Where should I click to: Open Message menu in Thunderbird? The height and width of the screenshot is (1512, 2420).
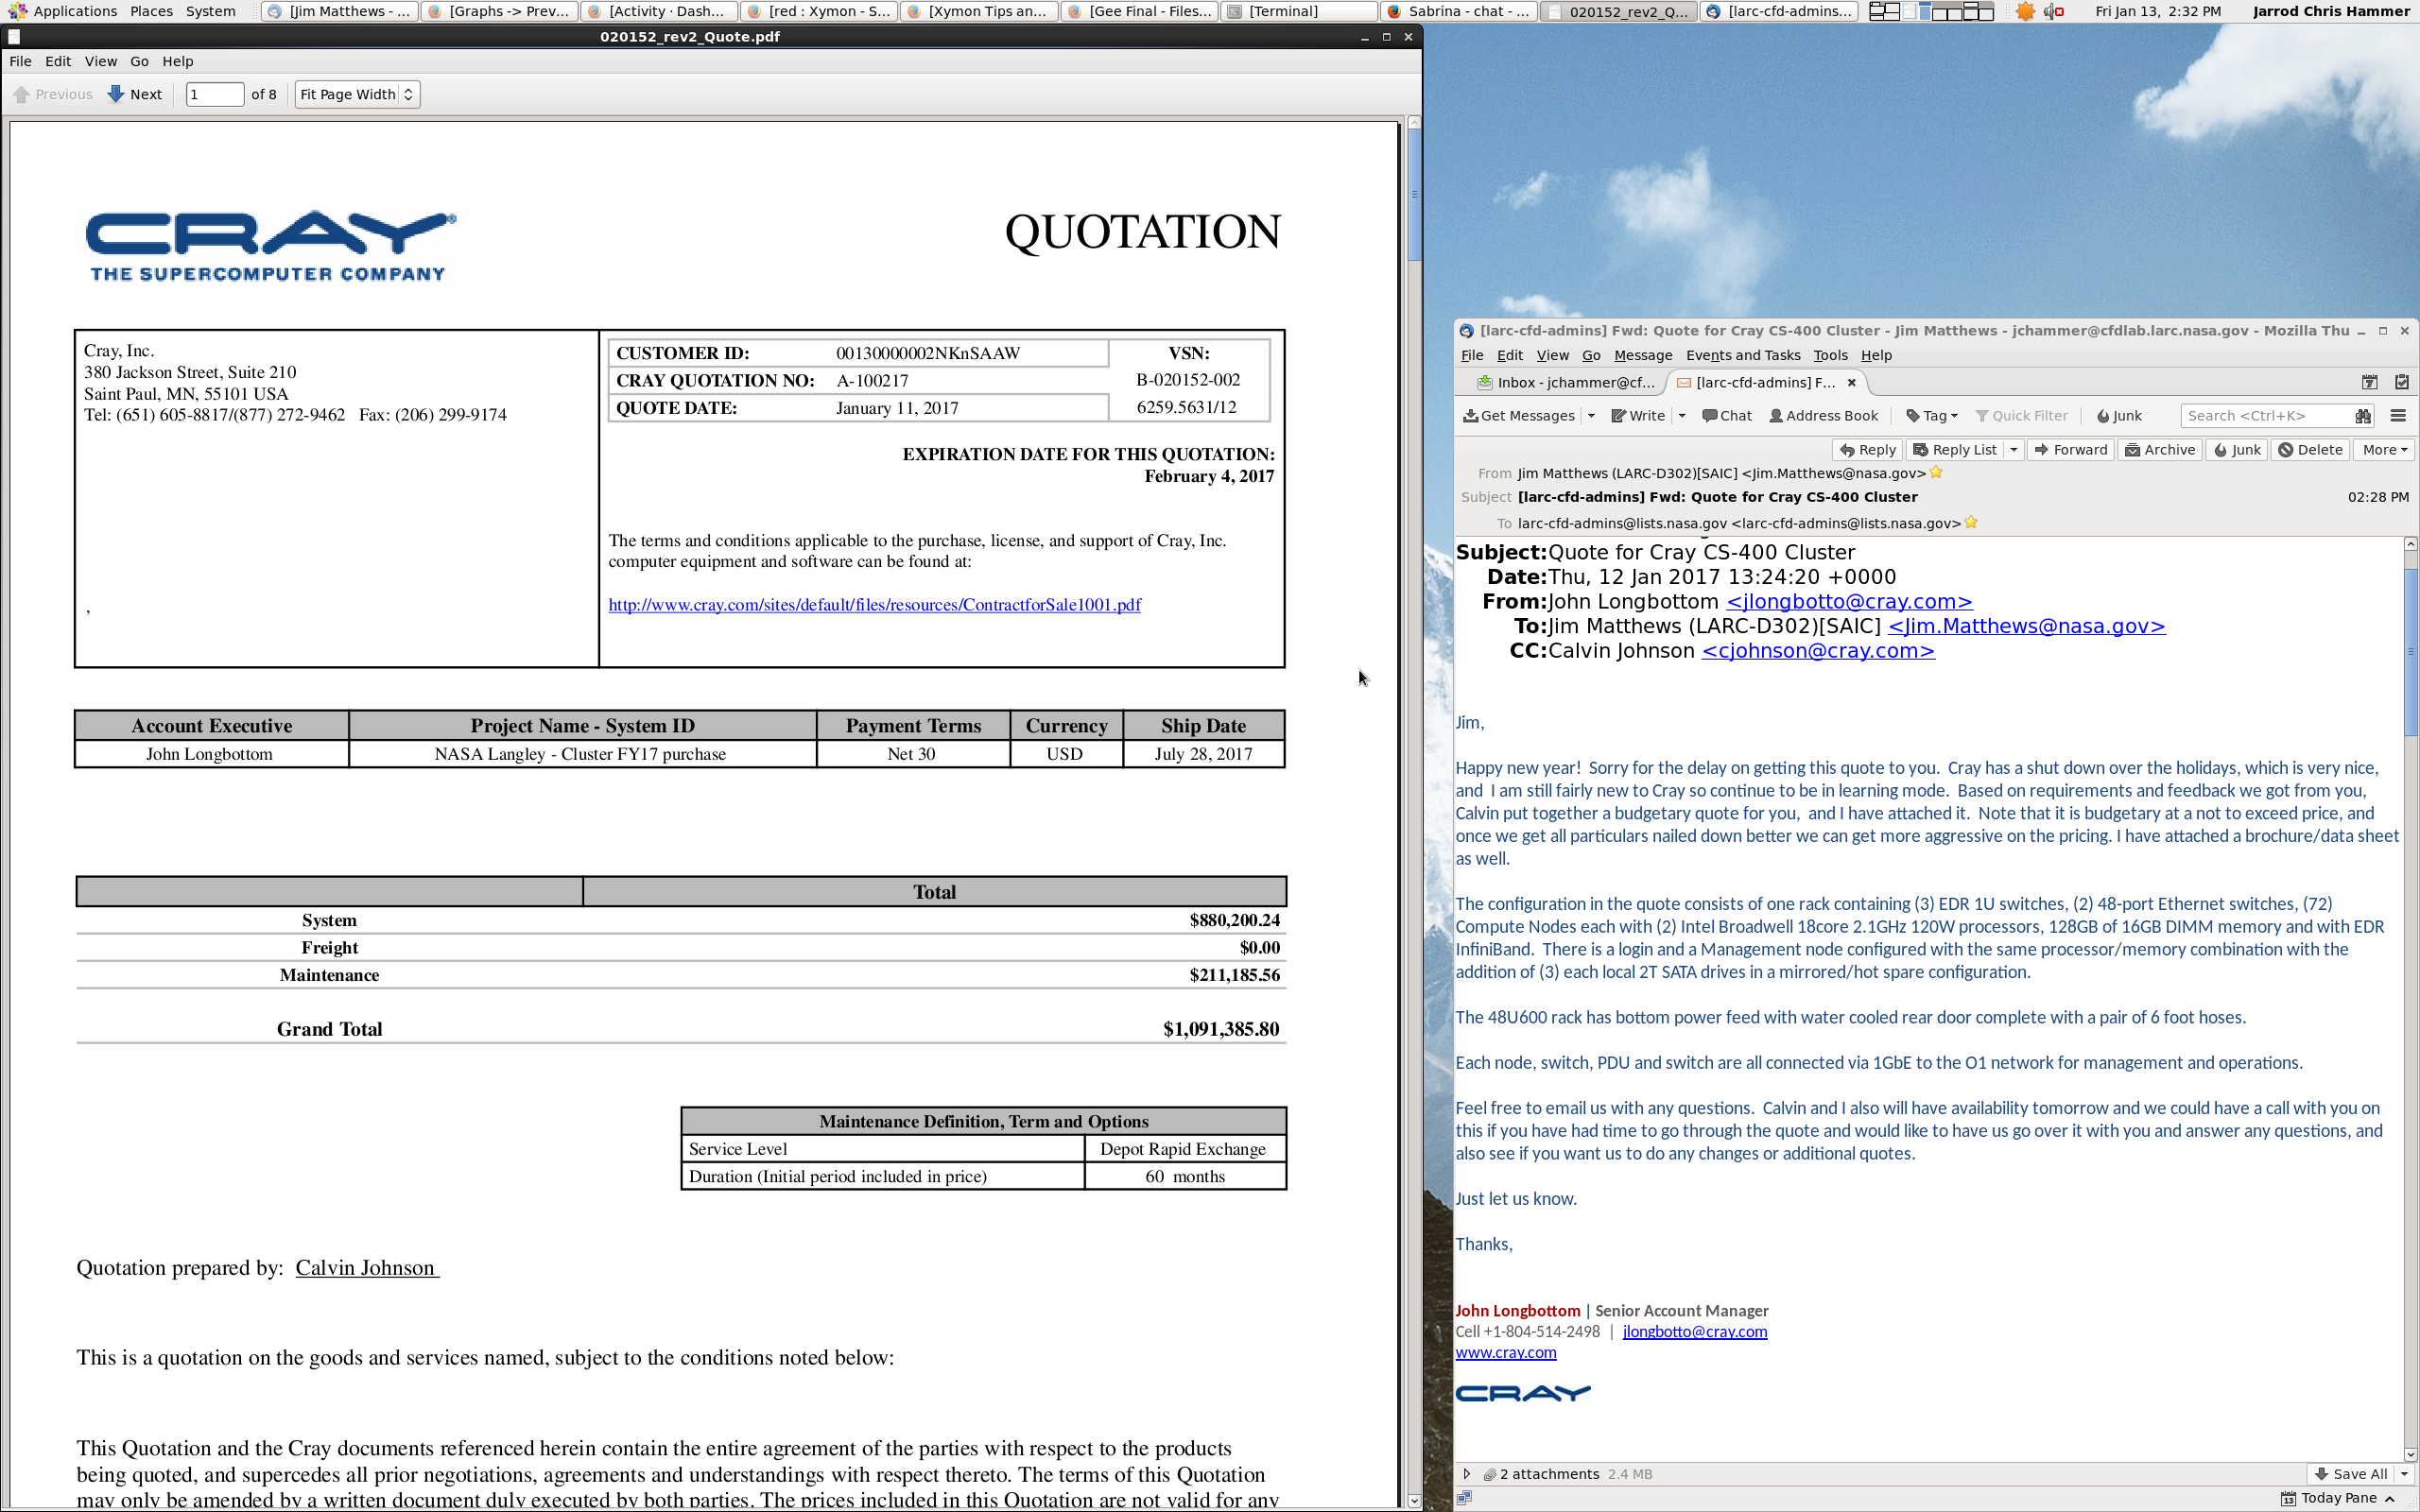click(1642, 355)
